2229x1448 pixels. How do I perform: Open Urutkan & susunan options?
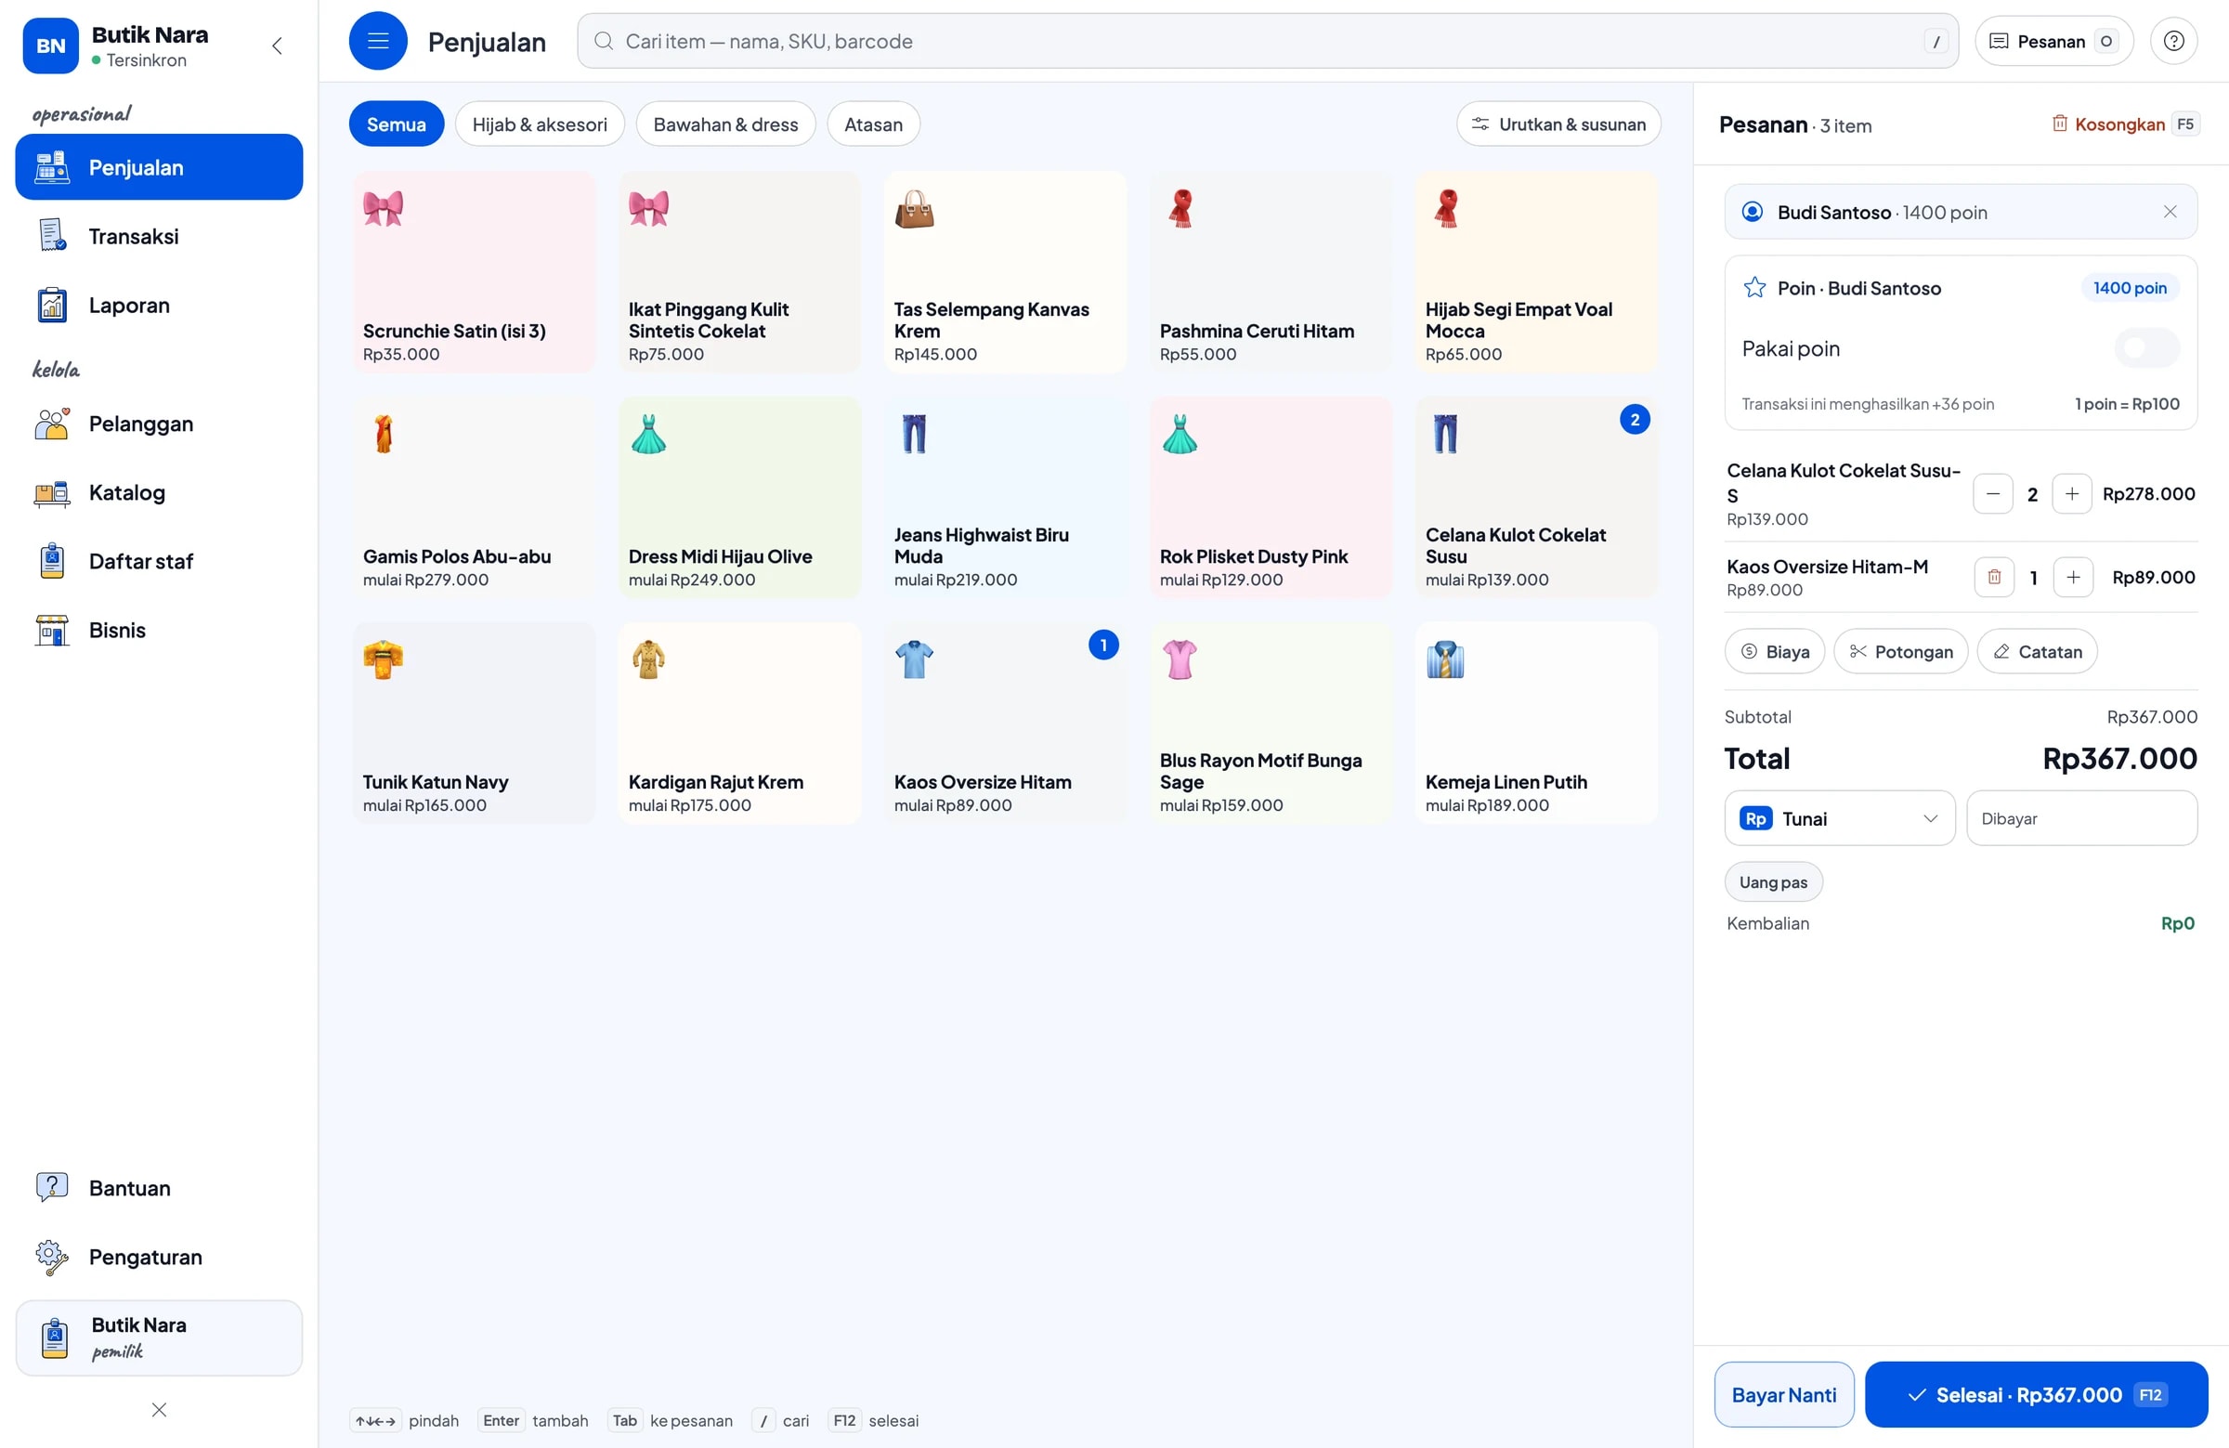coord(1558,124)
